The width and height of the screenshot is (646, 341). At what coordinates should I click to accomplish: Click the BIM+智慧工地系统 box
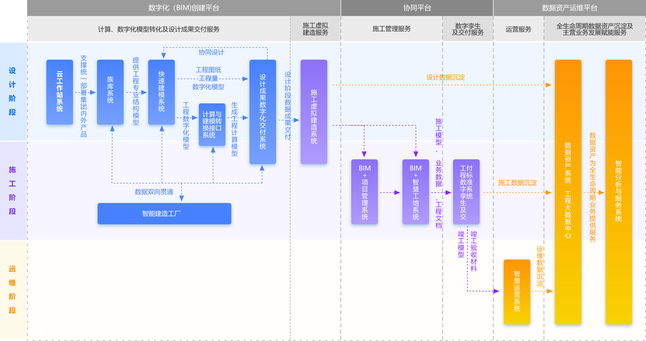(415, 192)
